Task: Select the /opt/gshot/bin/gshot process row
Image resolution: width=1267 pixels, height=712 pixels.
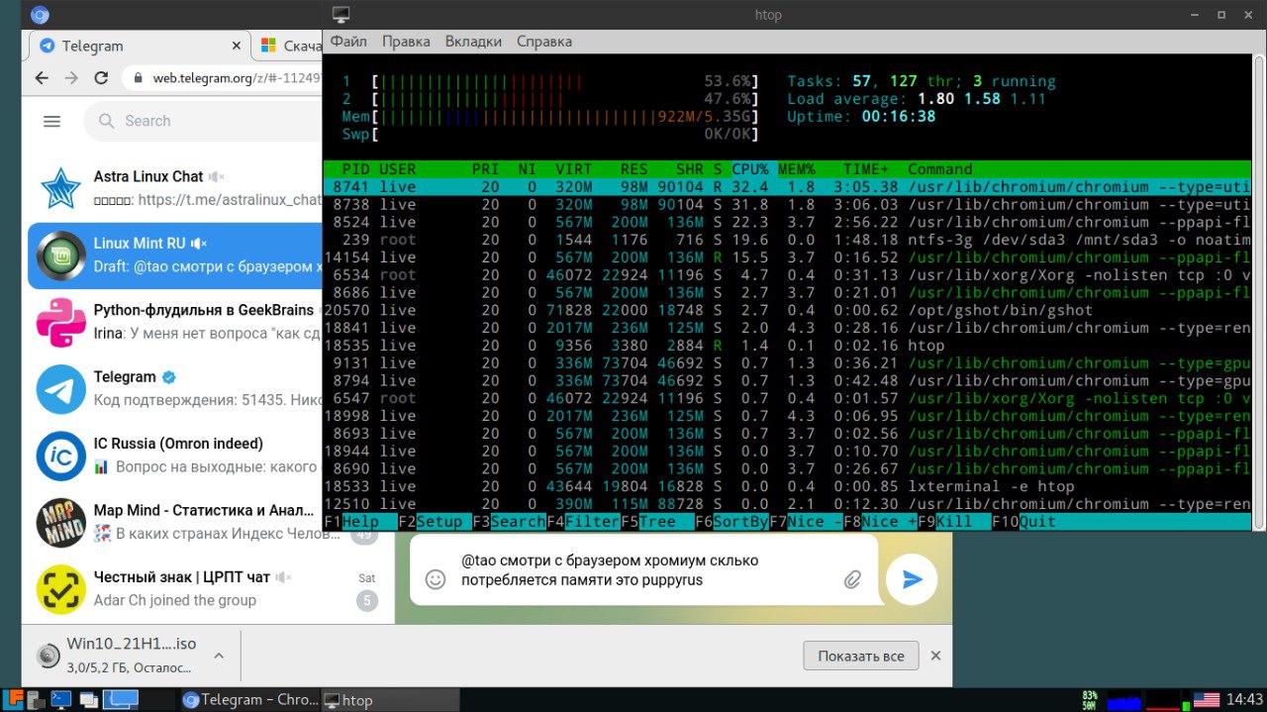Action: (x=787, y=310)
